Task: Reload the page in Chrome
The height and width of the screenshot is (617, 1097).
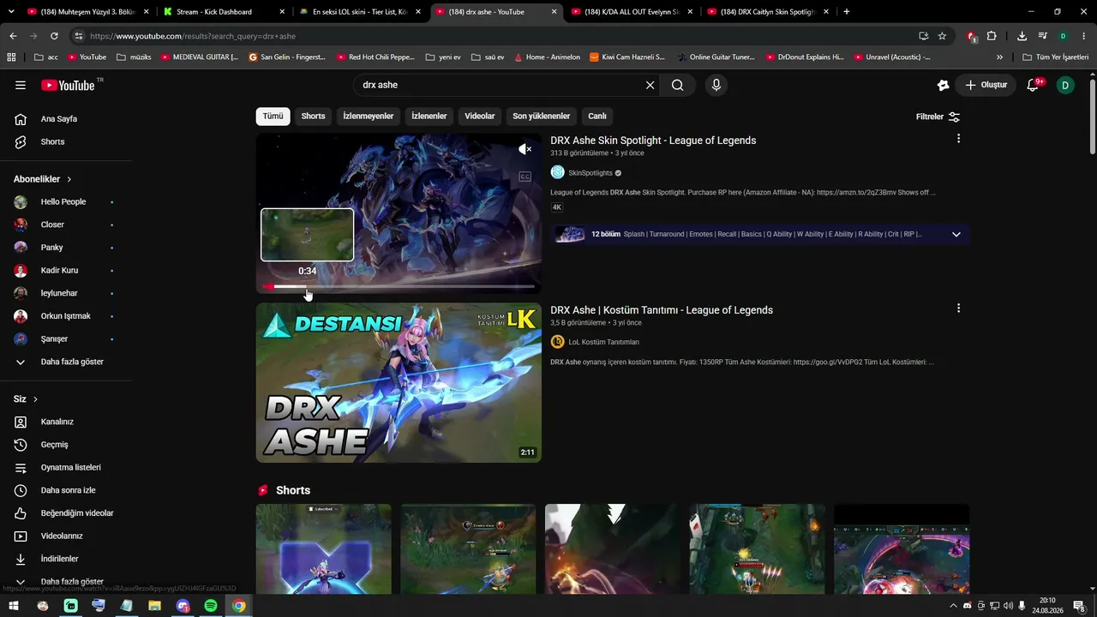Action: pos(54,36)
